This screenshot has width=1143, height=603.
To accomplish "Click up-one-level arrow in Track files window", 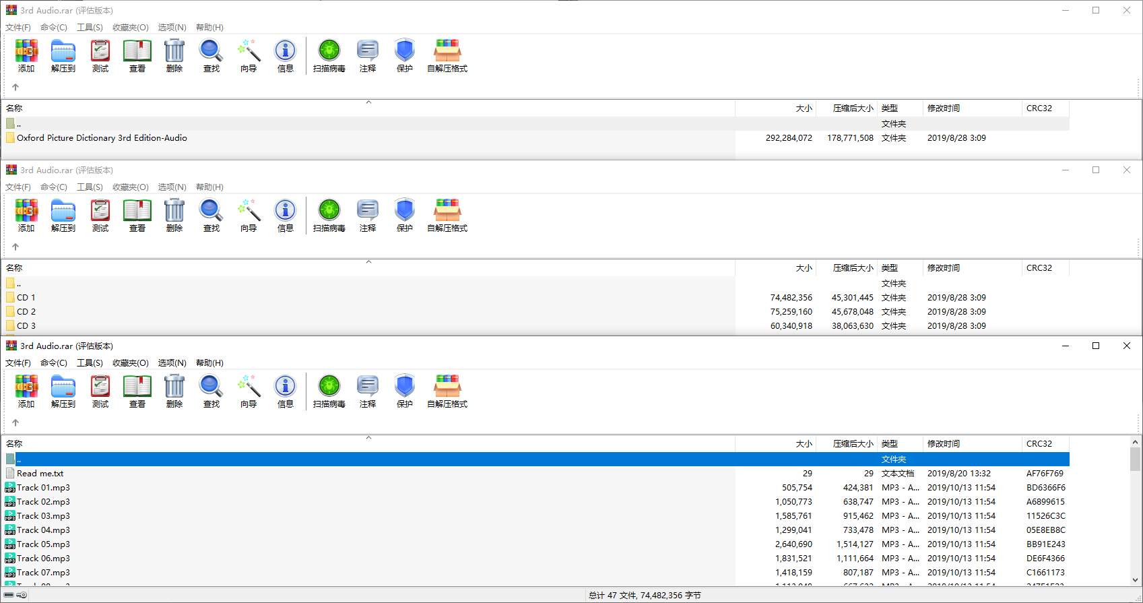I will [x=15, y=423].
